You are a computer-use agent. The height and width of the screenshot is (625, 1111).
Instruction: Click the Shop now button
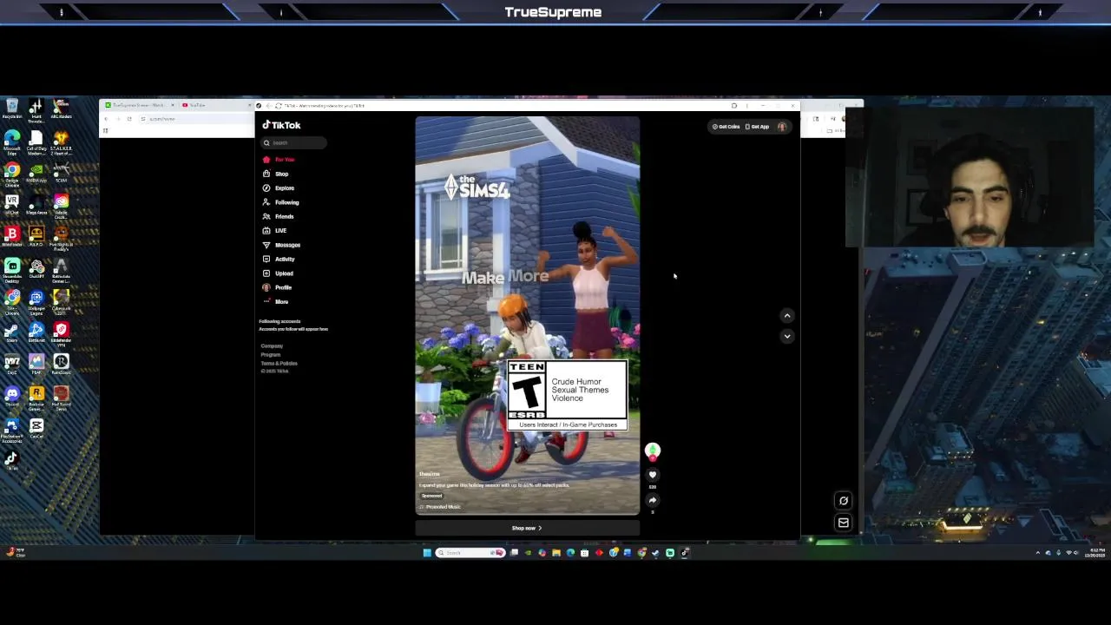point(527,528)
